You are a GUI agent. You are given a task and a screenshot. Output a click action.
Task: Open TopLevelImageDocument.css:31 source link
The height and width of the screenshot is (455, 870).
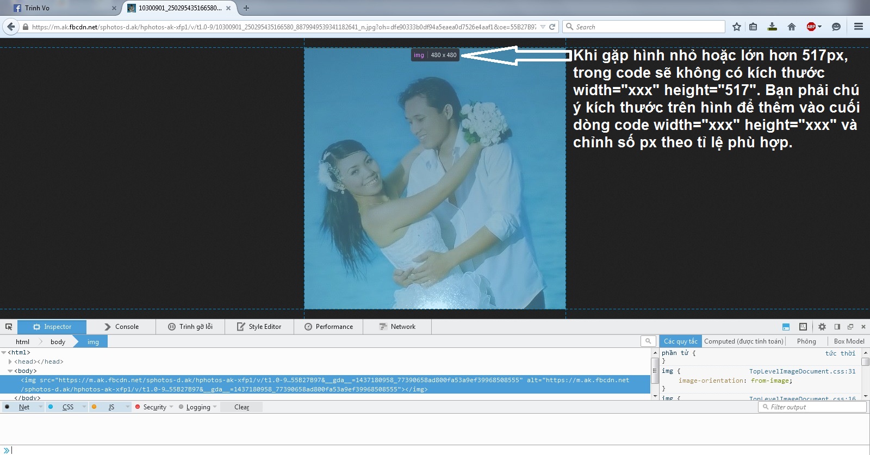coord(802,371)
